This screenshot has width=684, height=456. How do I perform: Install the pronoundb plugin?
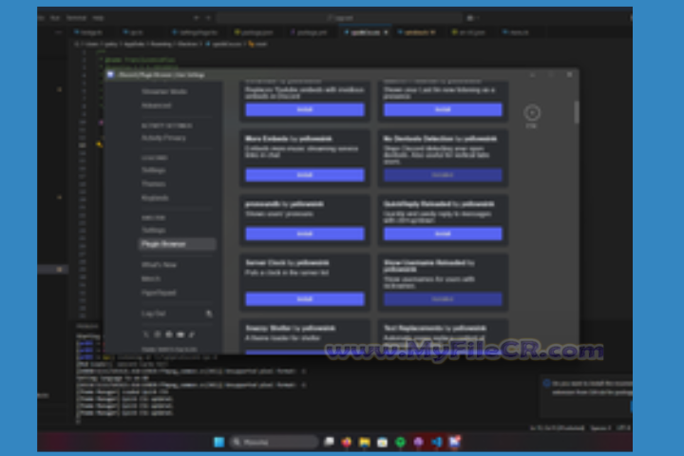(305, 234)
